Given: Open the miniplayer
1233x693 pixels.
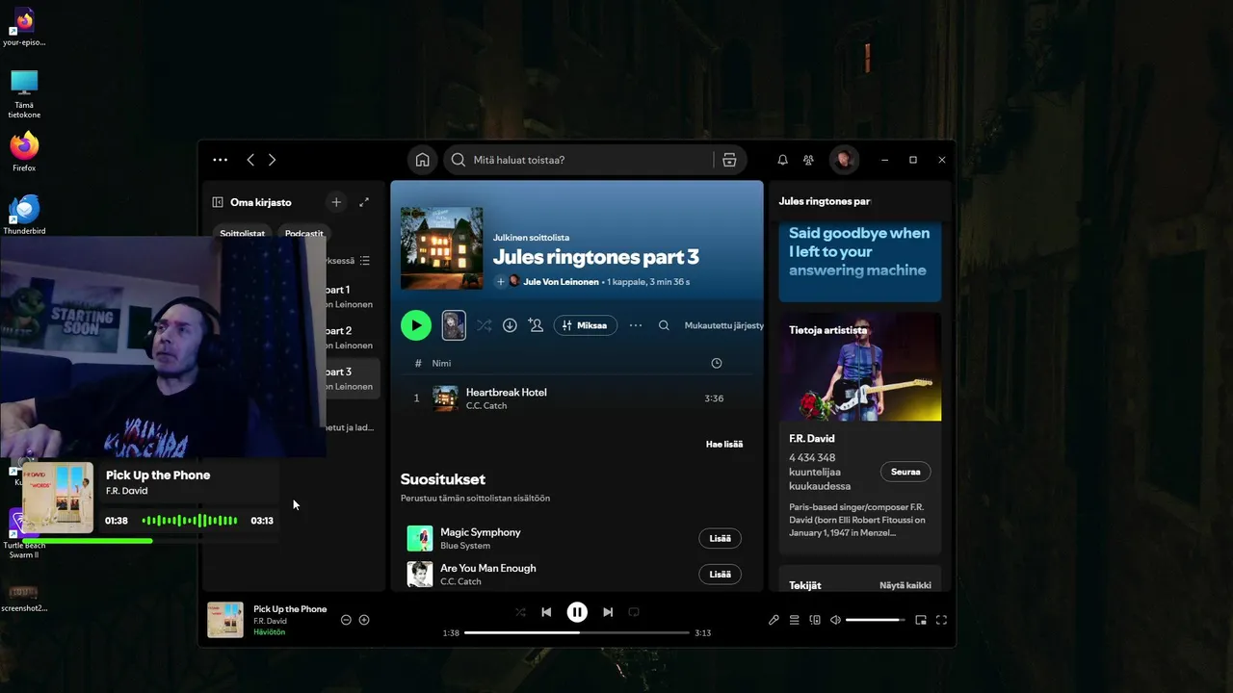Looking at the screenshot, I should 921,620.
